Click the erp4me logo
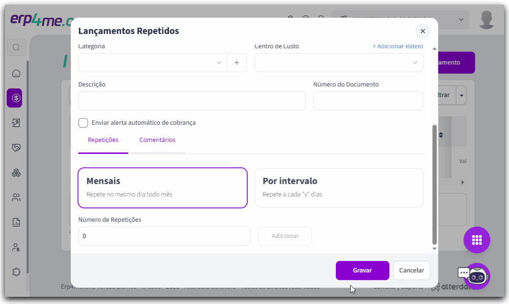Screen dimensions: 509x304 [x=41, y=20]
